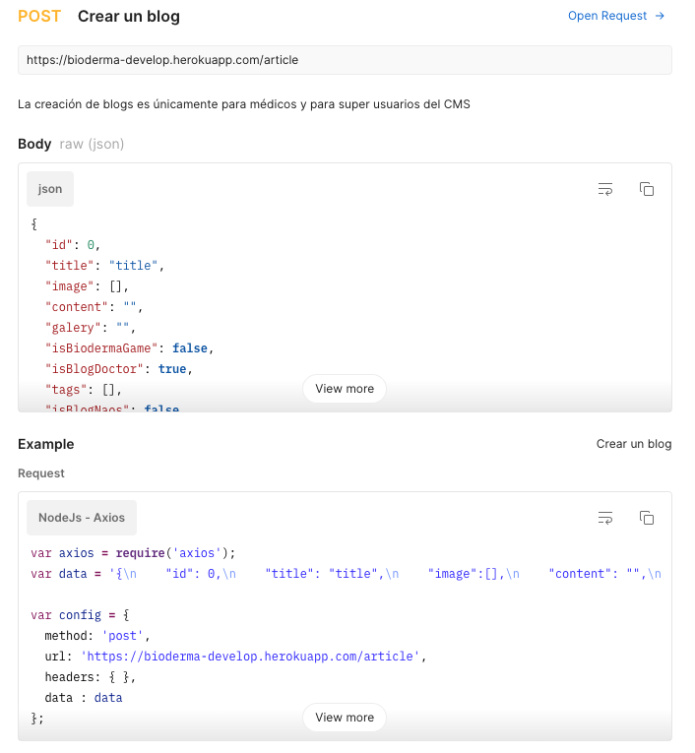Image resolution: width=695 pixels, height=753 pixels.
Task: Click the require('axios') code line
Action: 133,553
